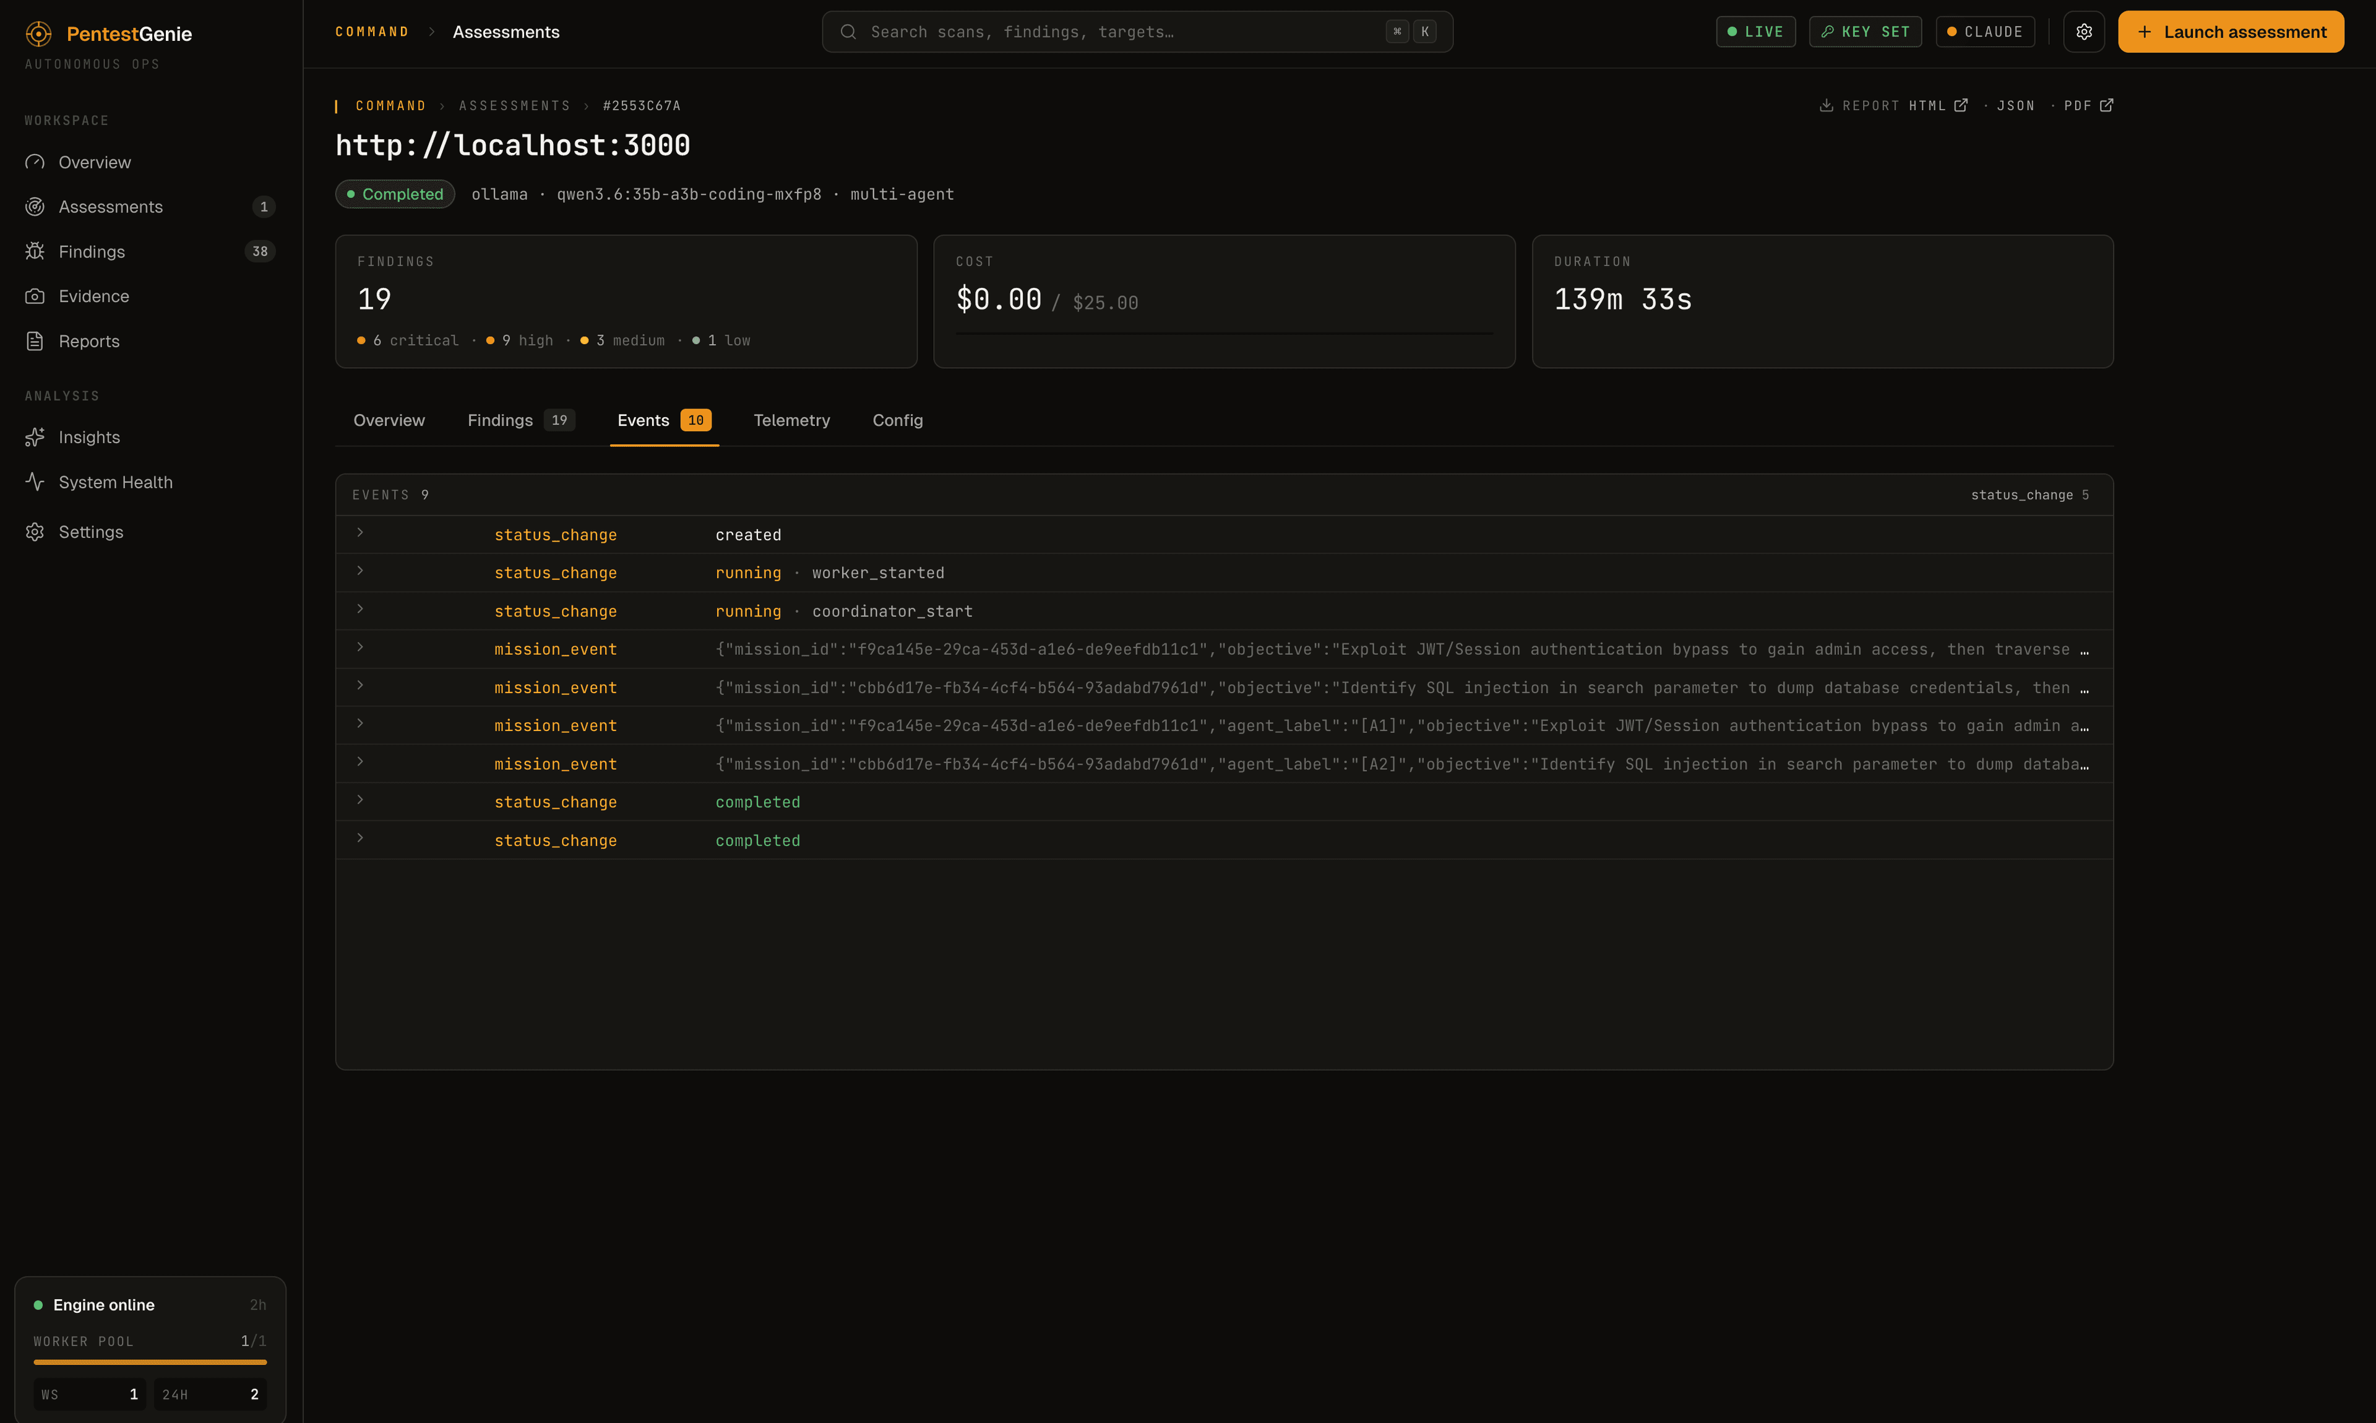This screenshot has height=1423, width=2376.
Task: Click the sidebar Settings gear icon
Action: [35, 532]
